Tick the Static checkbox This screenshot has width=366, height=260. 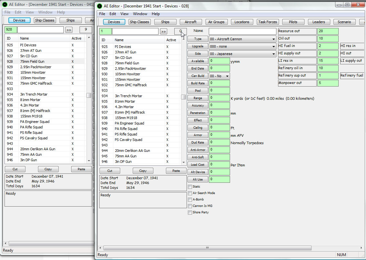click(x=190, y=187)
